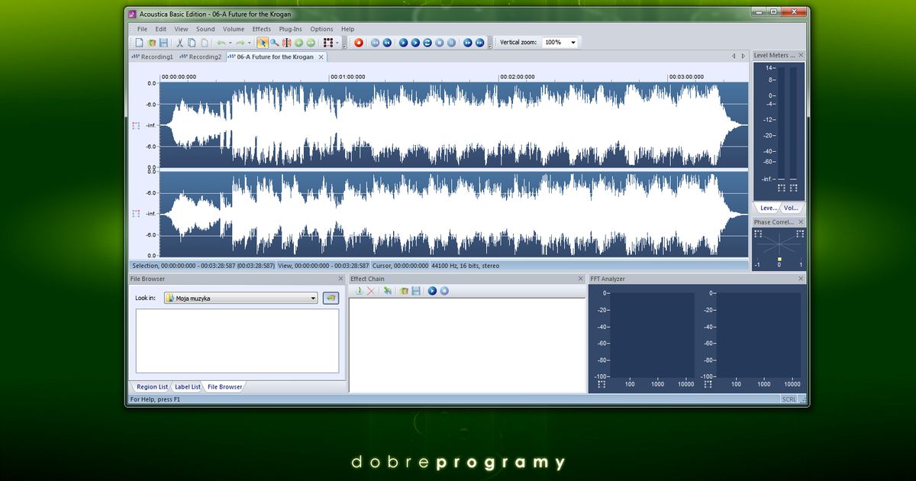Image resolution: width=916 pixels, height=481 pixels.
Task: Open the Volume menu
Action: (x=234, y=29)
